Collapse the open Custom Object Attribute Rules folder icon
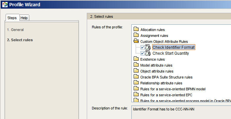 click(136, 41)
